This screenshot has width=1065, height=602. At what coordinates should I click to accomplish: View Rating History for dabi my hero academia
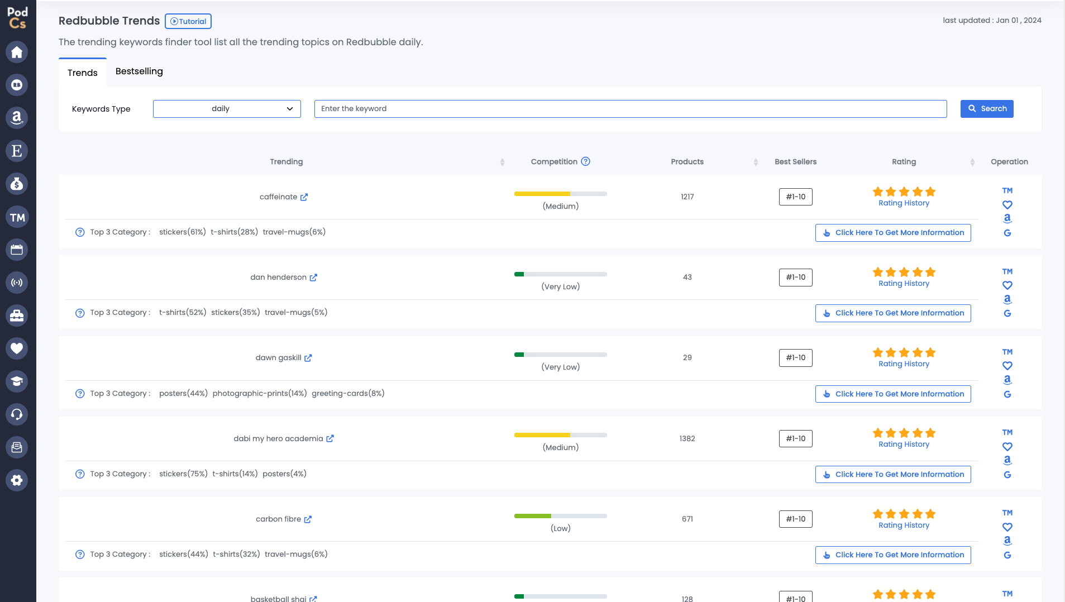tap(904, 445)
